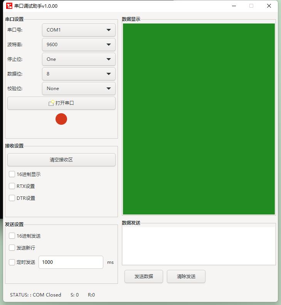This screenshot has height=305, width=281.
Task: Enable the 16进制发送 checkbox
Action: tap(12, 236)
